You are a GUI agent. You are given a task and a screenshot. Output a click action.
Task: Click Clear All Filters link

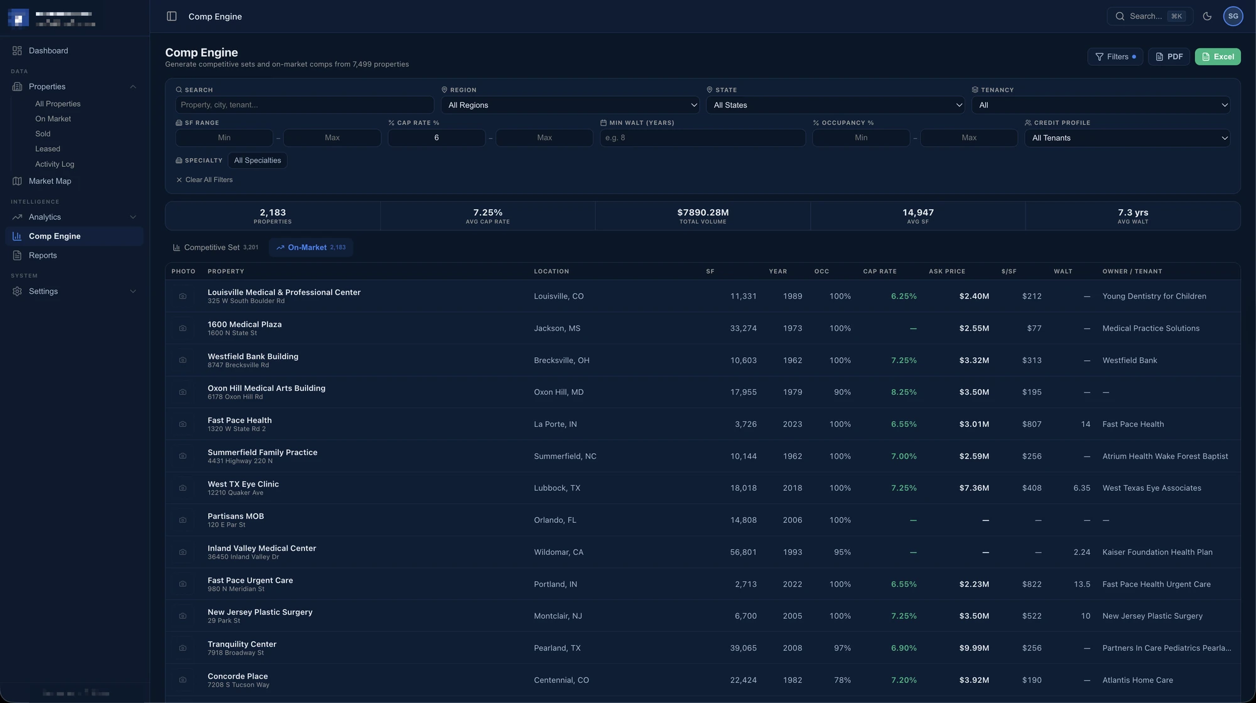(204, 180)
